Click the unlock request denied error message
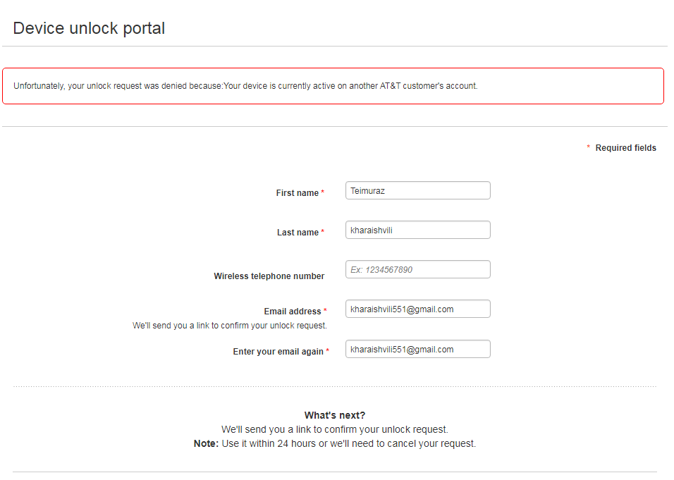 pyautogui.click(x=245, y=86)
